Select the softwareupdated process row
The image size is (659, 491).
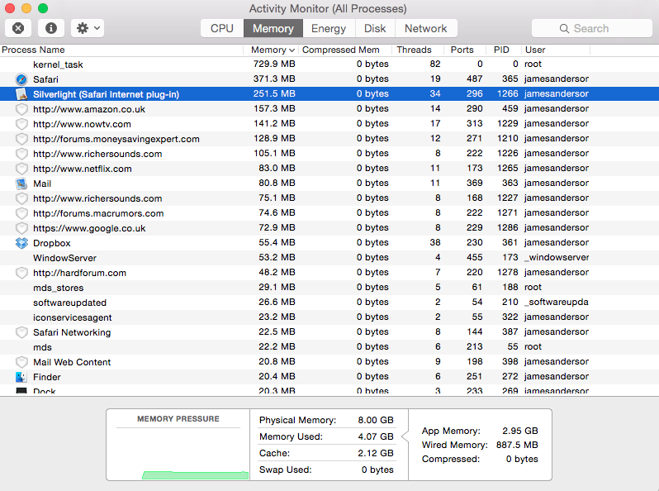(329, 303)
